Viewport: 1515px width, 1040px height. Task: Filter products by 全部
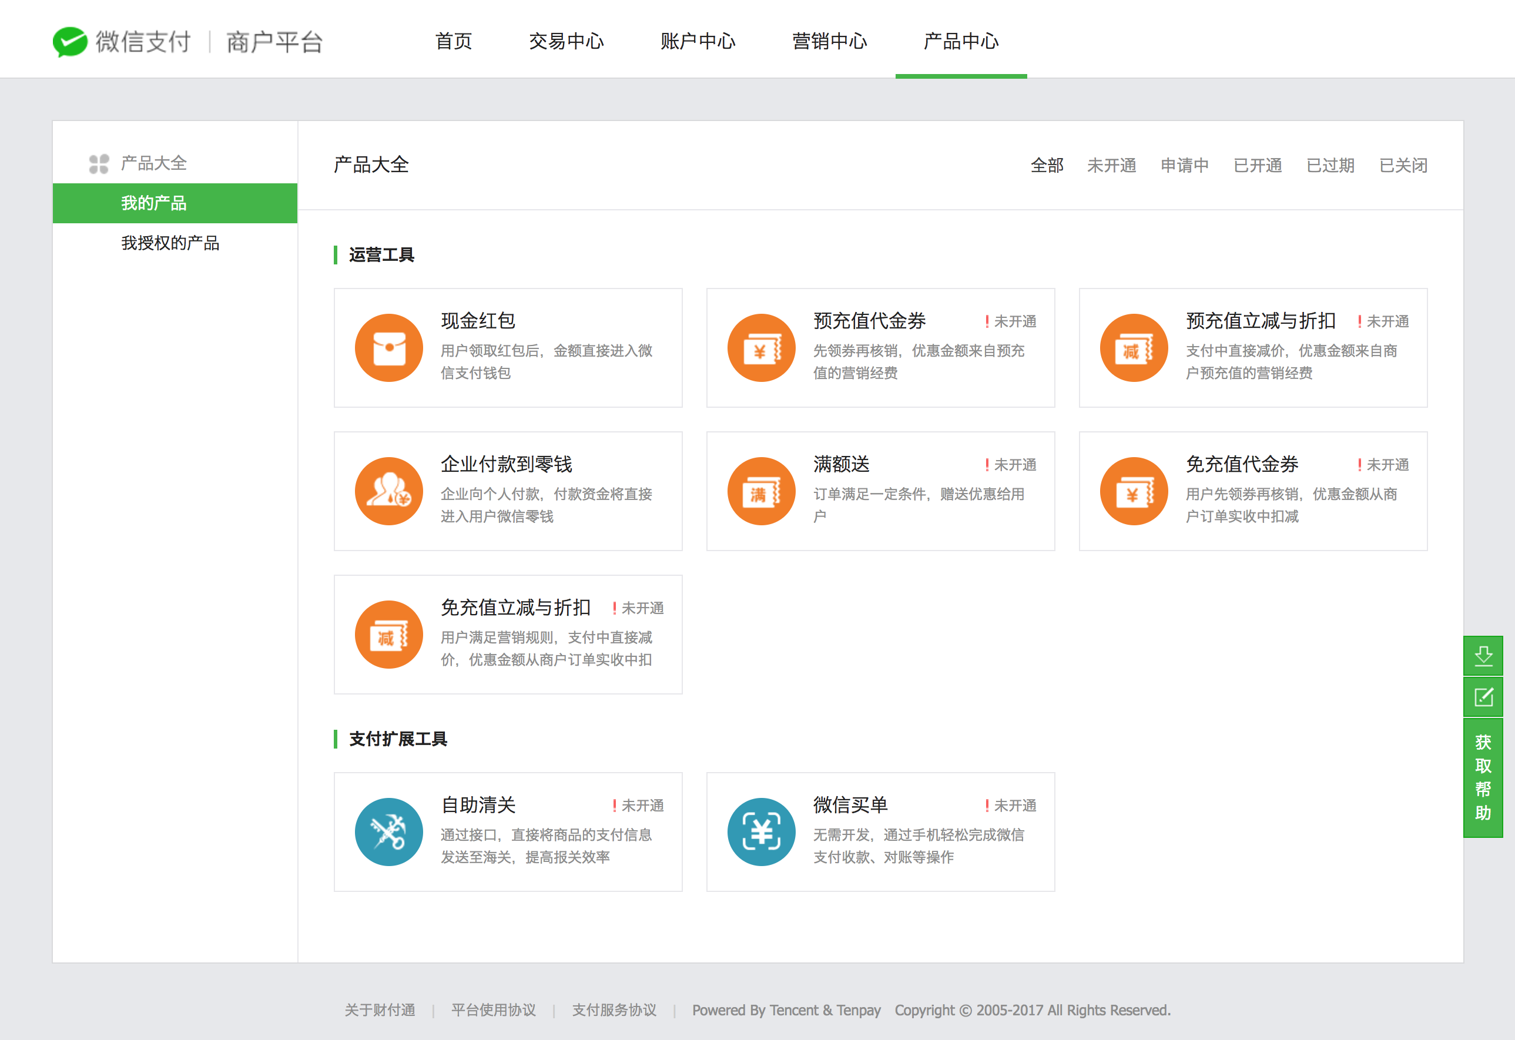pos(1047,166)
